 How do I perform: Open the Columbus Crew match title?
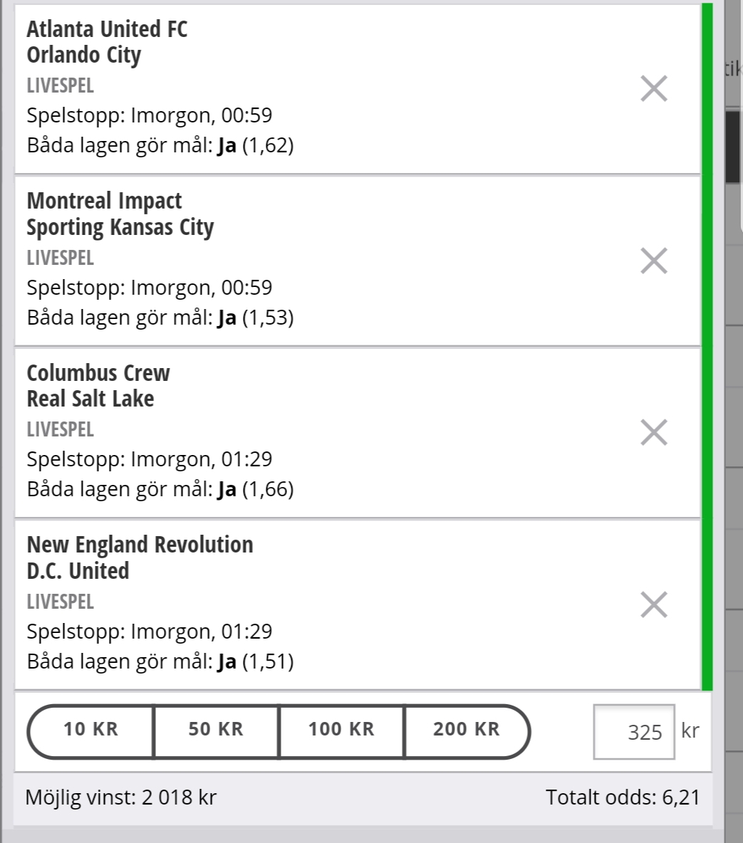click(98, 385)
